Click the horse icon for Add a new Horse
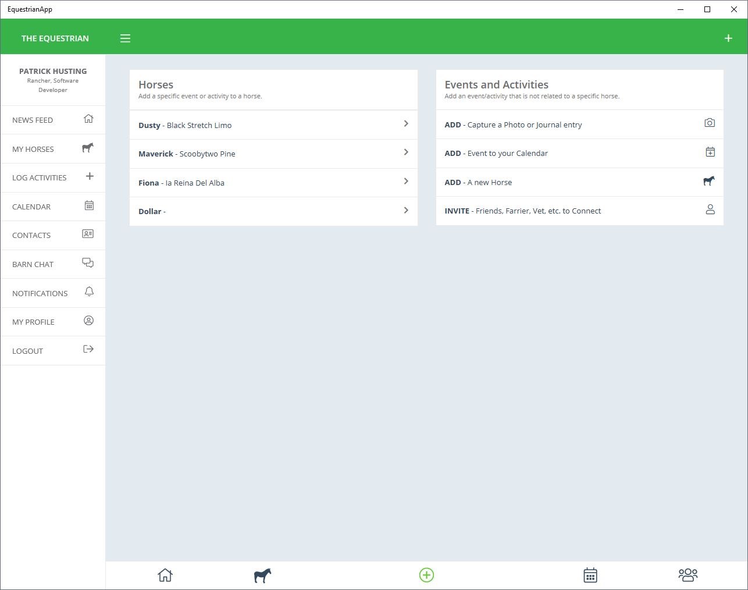 click(x=709, y=181)
